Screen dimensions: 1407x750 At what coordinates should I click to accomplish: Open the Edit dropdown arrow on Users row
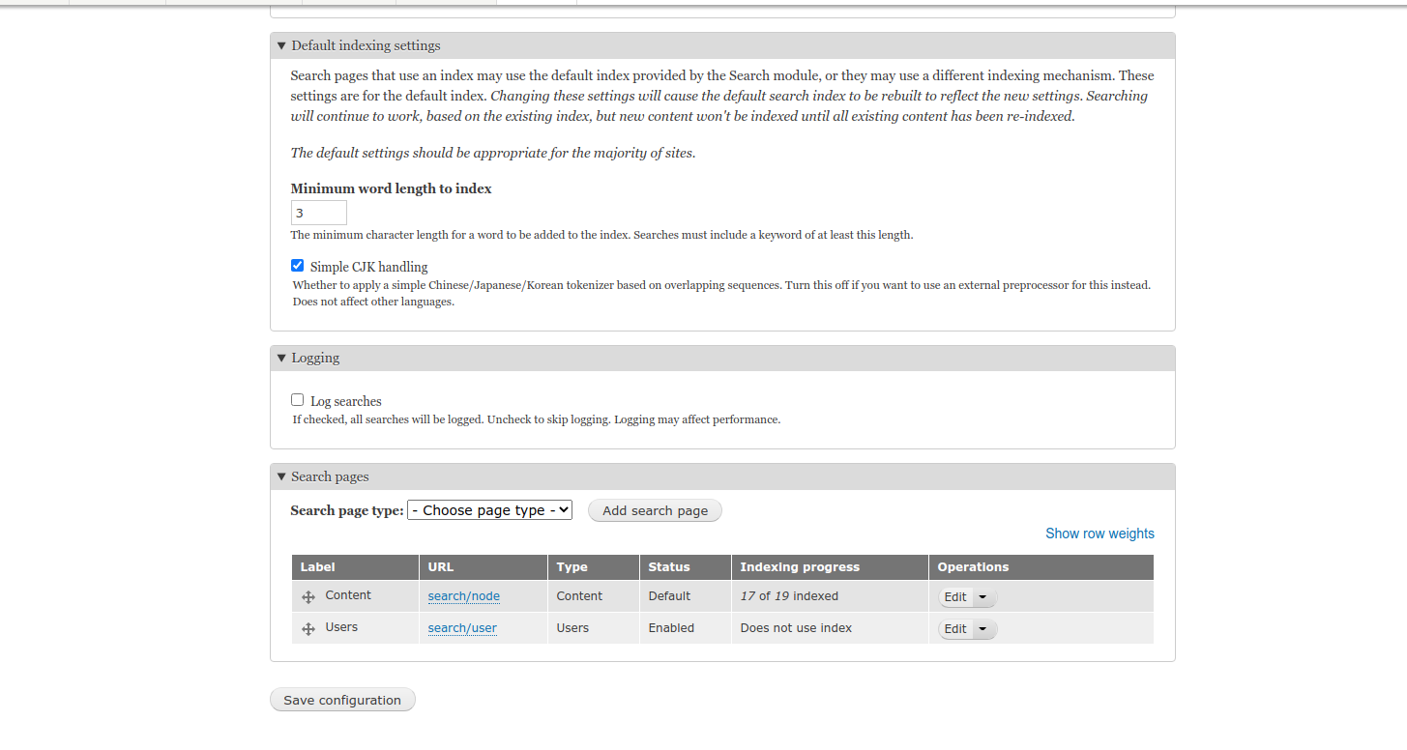(x=982, y=628)
